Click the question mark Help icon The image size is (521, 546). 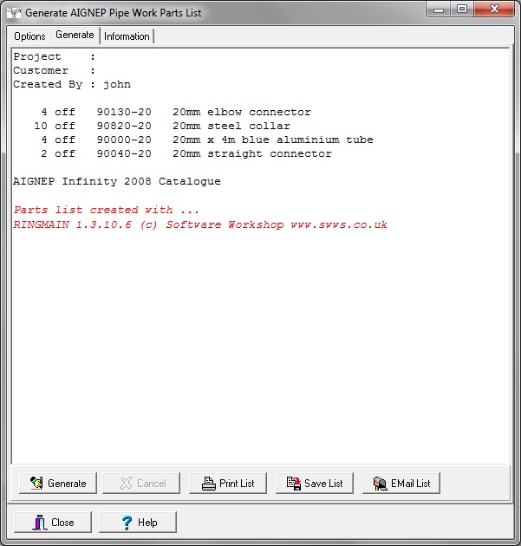click(127, 523)
